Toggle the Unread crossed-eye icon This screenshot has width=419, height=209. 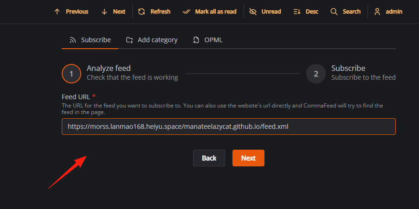[252, 12]
